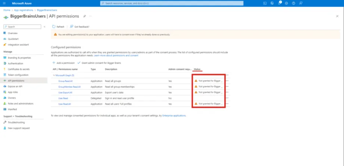This screenshot has height=166, width=344.
Task: Open ellipsis menu for Microsoft Graph row
Action: pos(227,75)
